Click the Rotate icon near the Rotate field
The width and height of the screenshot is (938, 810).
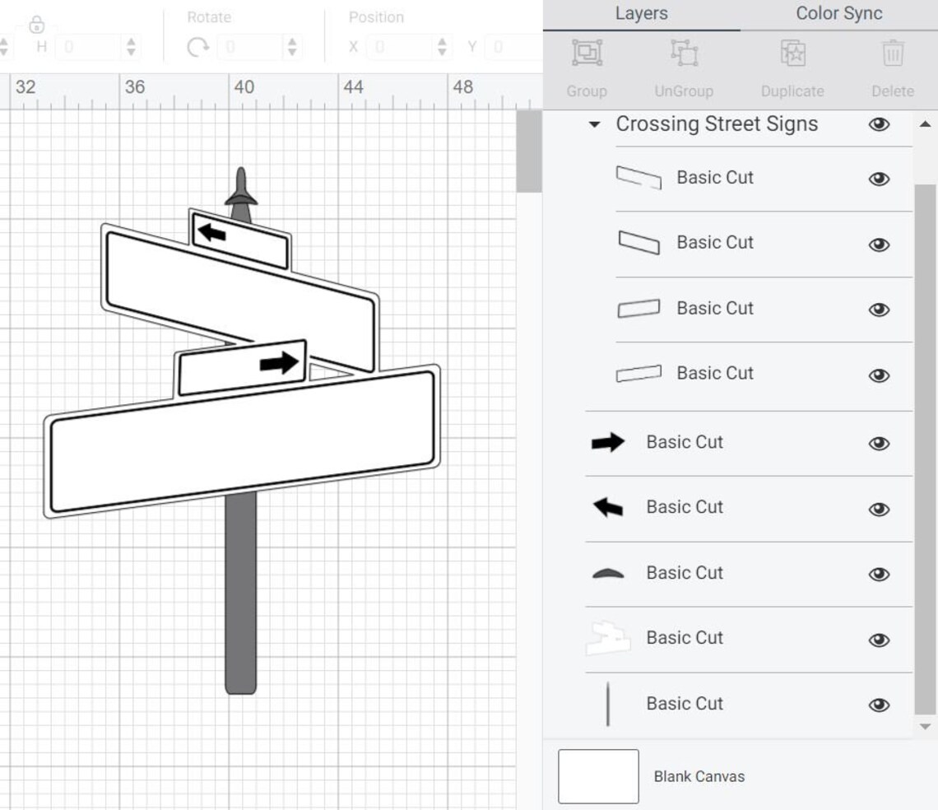[x=197, y=47]
